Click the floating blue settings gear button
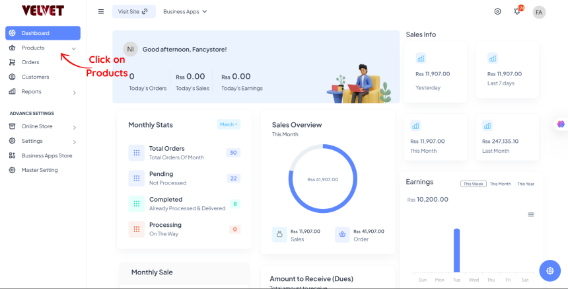This screenshot has width=568, height=289. coord(550,270)
